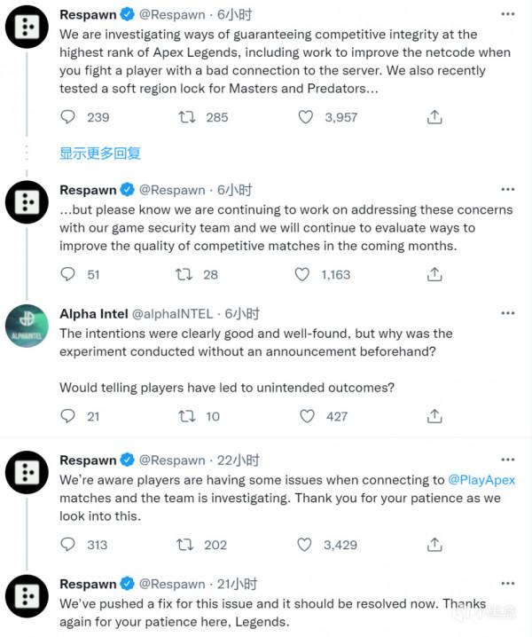Retweet the Alpha Intel tweet
532x637 pixels.
click(187, 415)
